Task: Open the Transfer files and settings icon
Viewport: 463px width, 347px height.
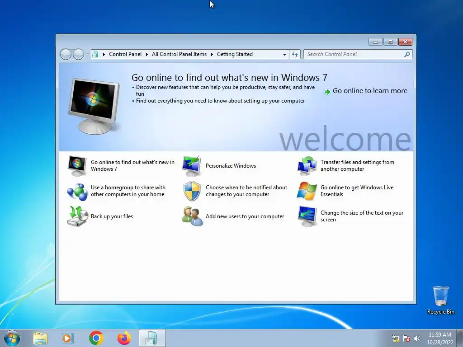Action: point(307,166)
